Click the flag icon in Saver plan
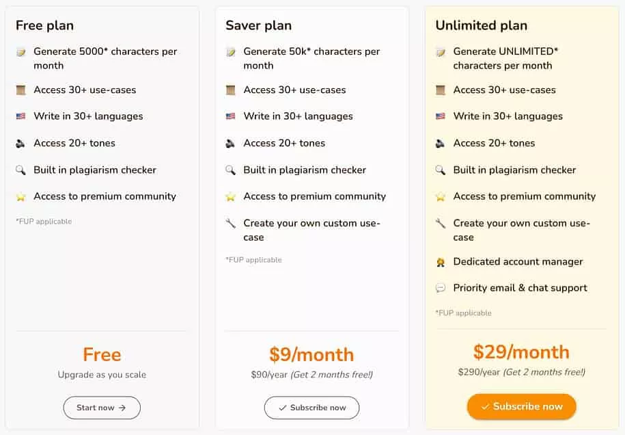Image resolution: width=625 pixels, height=435 pixels. (x=231, y=116)
